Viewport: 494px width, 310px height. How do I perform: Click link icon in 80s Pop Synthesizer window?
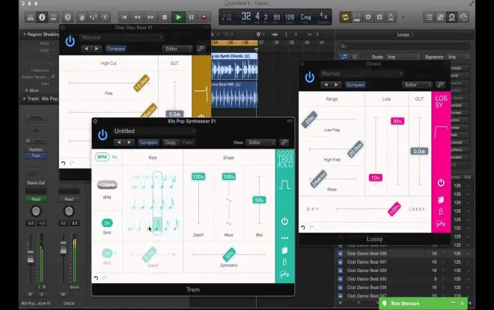[284, 143]
